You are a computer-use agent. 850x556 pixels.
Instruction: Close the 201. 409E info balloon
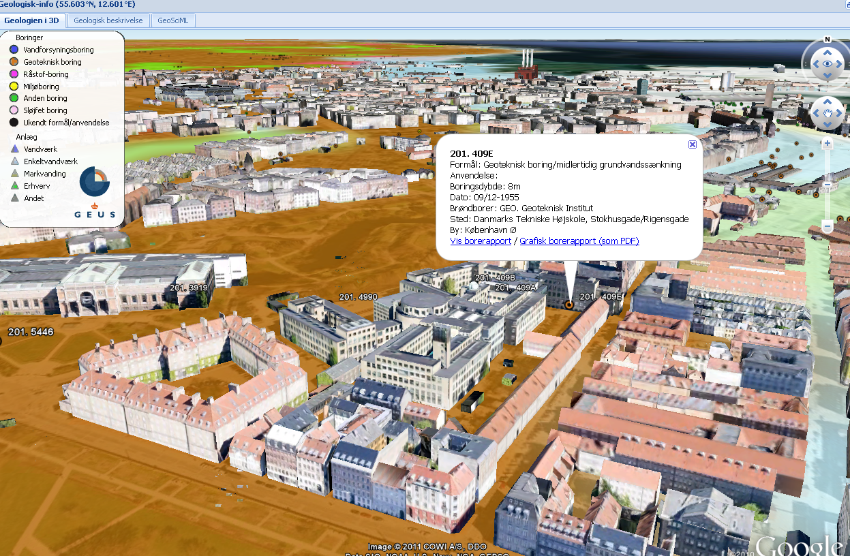pyautogui.click(x=693, y=144)
